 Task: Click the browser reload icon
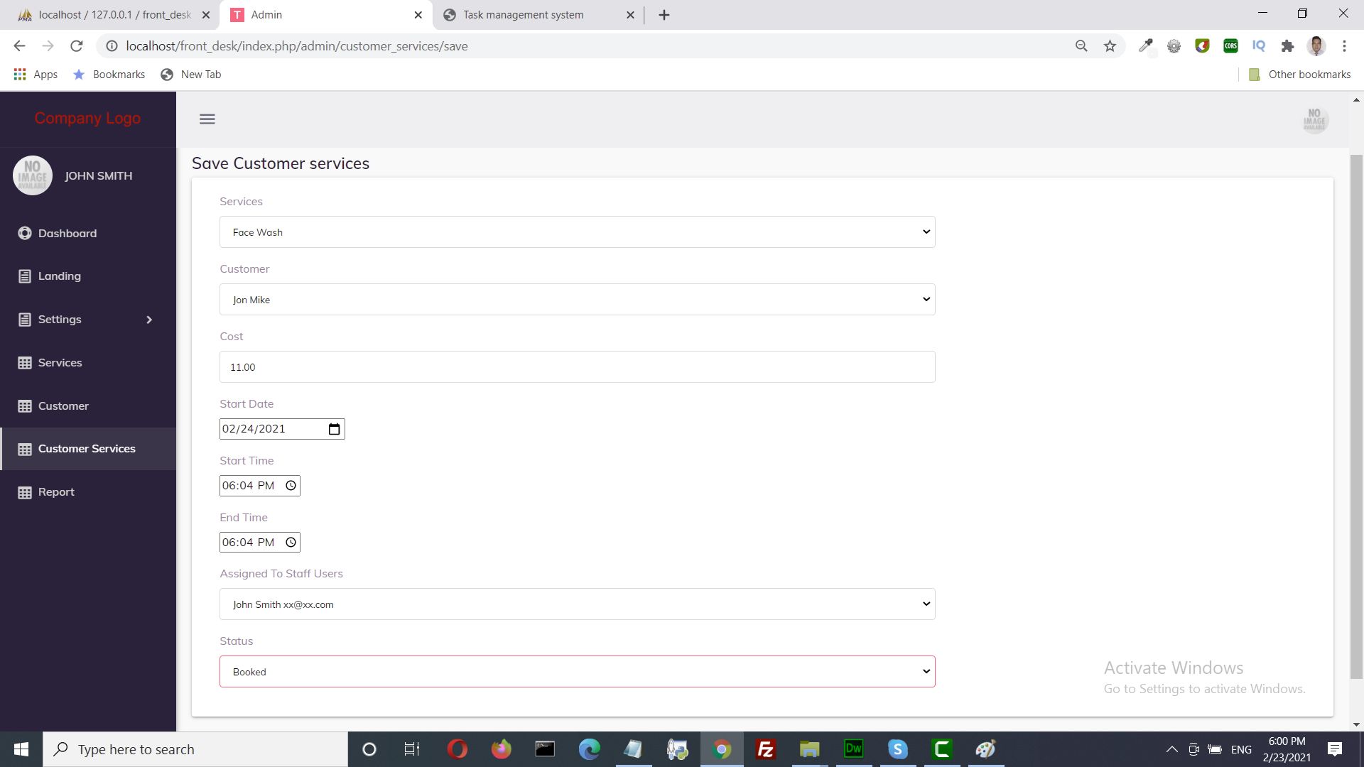click(77, 46)
